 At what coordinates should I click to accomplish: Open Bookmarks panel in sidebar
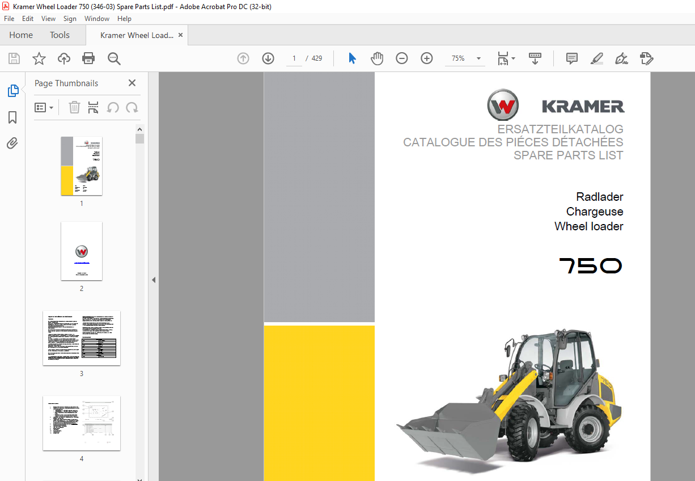12,117
